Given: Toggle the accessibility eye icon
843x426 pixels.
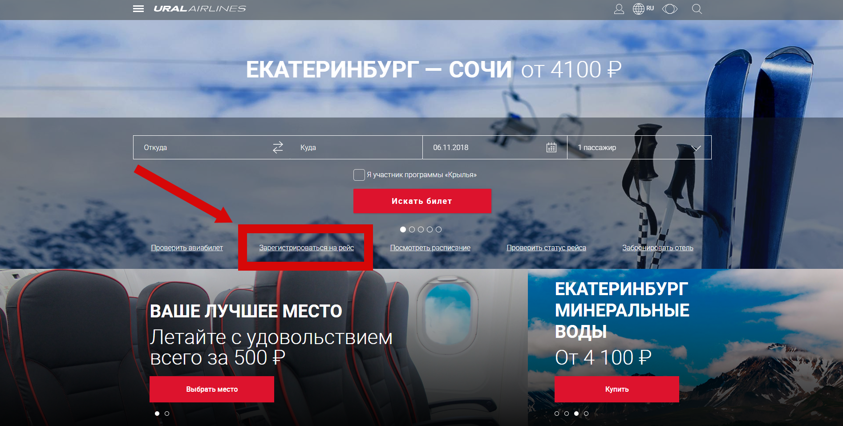Looking at the screenshot, I should [670, 9].
